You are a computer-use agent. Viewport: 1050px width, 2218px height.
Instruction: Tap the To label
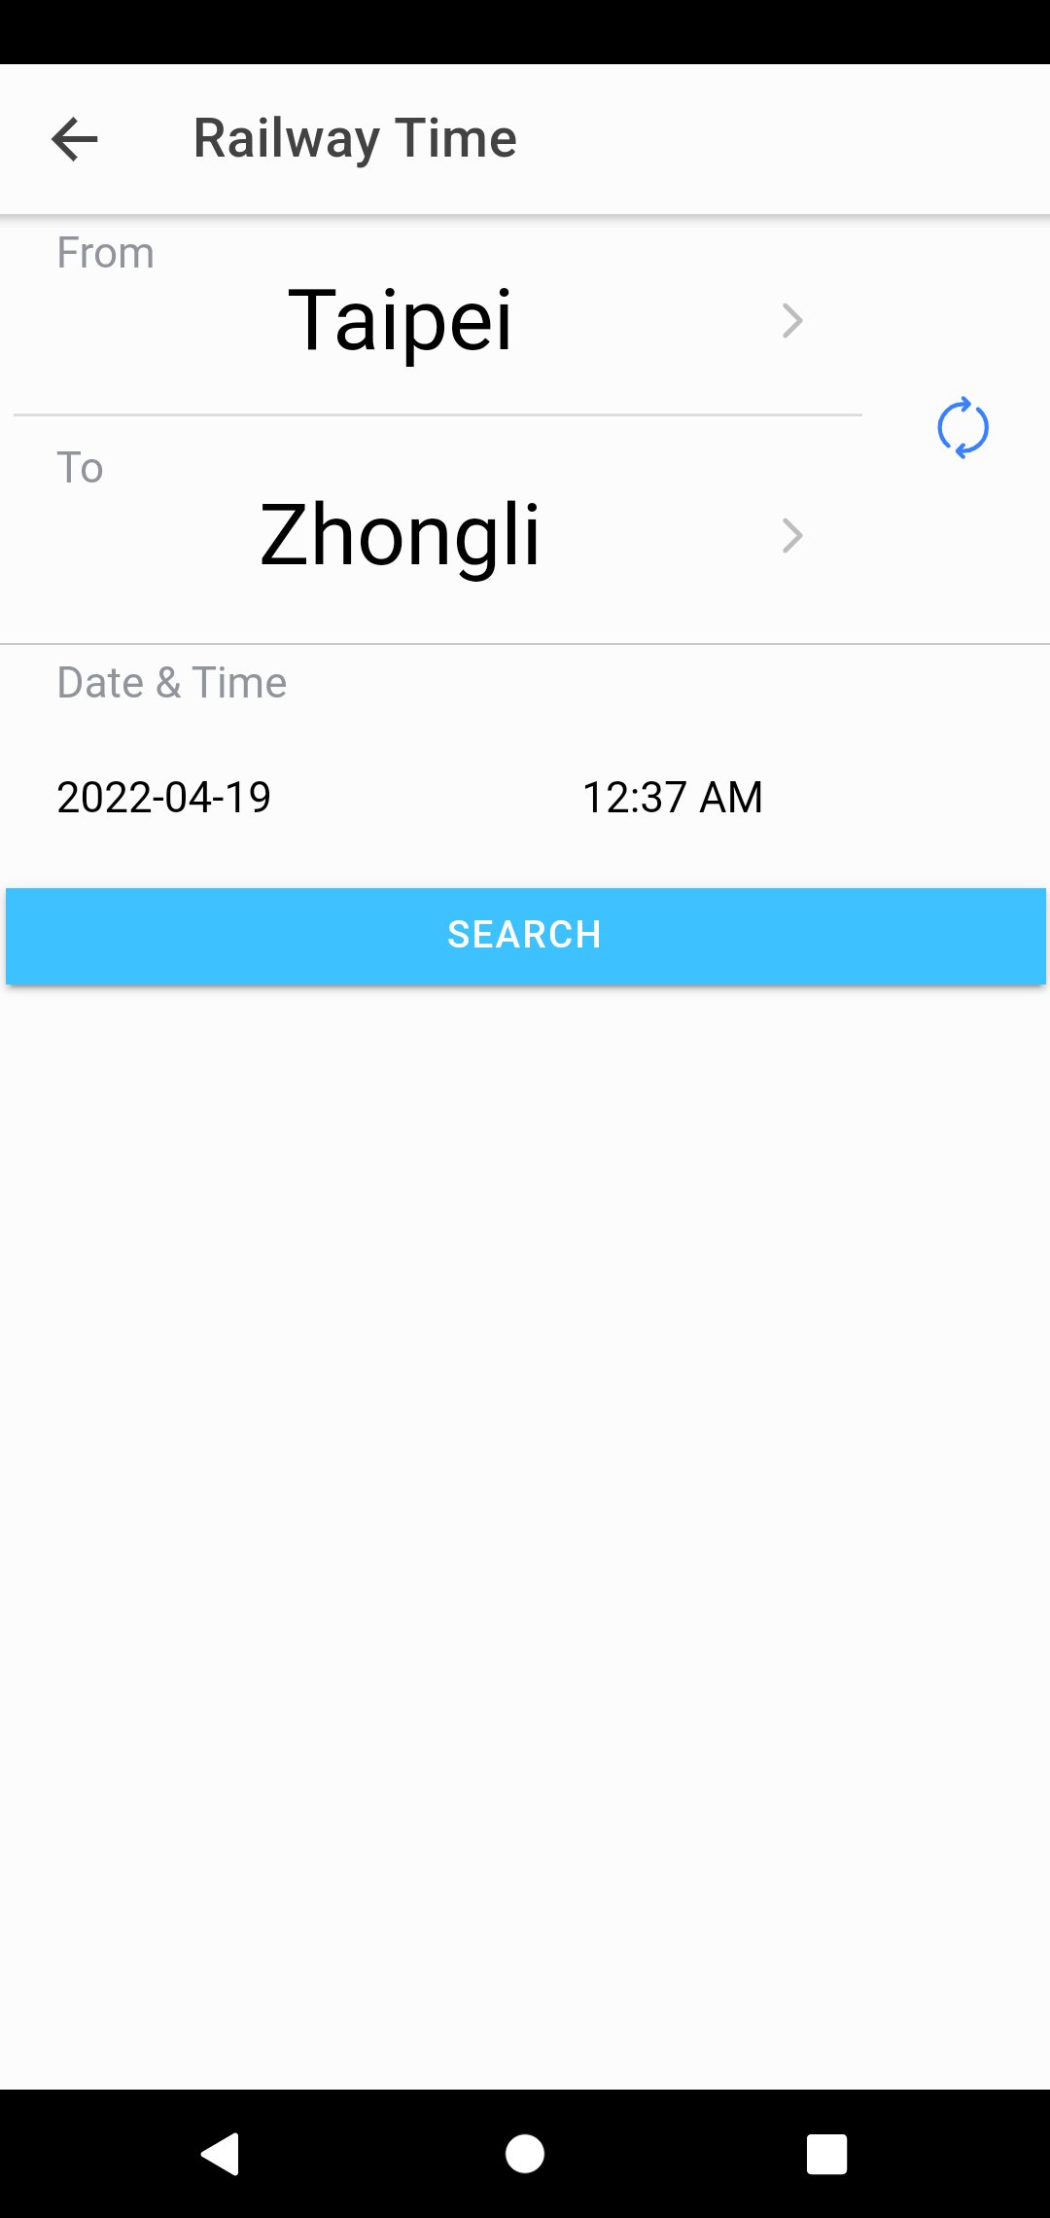click(80, 468)
